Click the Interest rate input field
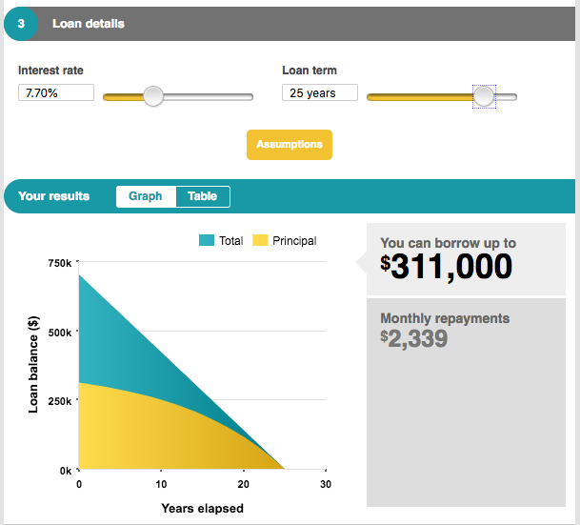 (x=56, y=93)
